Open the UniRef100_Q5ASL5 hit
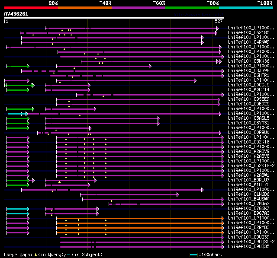This screenshot has height=258, width=277. pyautogui.click(x=248, y=118)
